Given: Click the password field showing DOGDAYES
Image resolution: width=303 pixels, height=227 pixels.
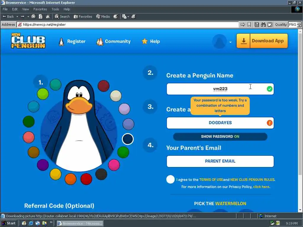Looking at the screenshot, I should click(220, 123).
